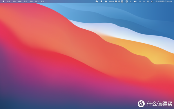The width and height of the screenshot is (174, 109).
Task: Click the battery status icon
Action: [x=135, y=1]
